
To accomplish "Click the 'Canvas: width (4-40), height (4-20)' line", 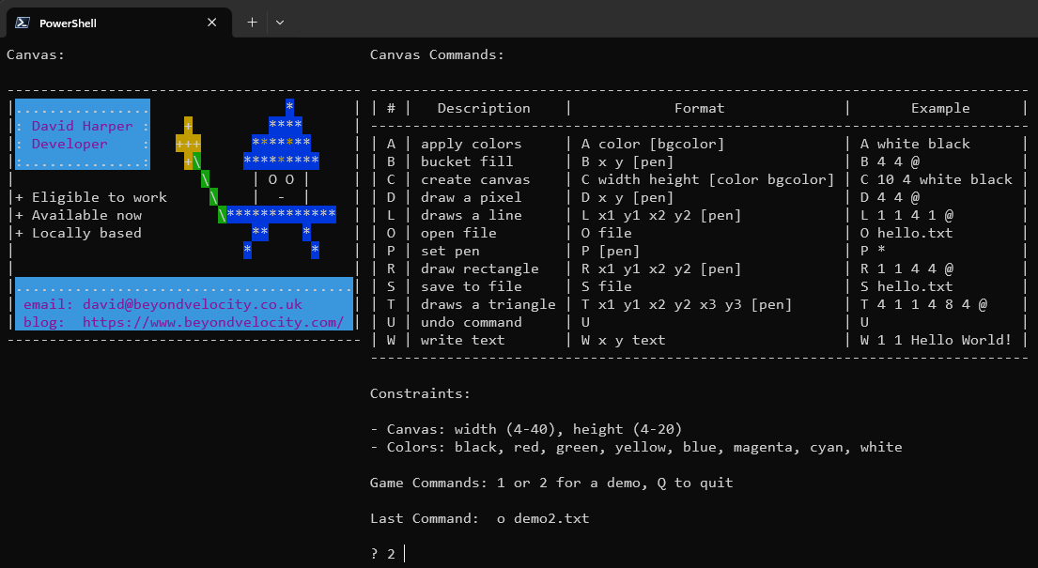I will point(526,430).
